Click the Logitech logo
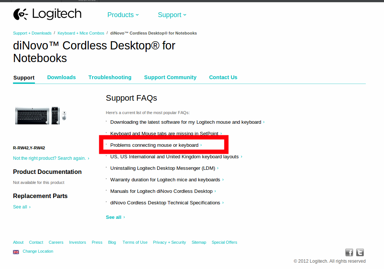The height and width of the screenshot is (269, 384). pyautogui.click(x=47, y=14)
